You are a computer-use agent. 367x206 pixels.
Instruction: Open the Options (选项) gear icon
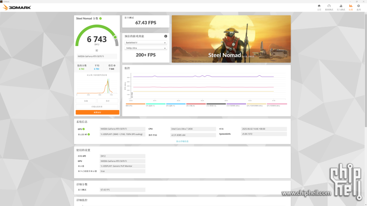point(359,7)
